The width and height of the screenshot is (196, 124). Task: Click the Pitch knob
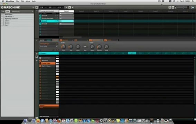64,47
